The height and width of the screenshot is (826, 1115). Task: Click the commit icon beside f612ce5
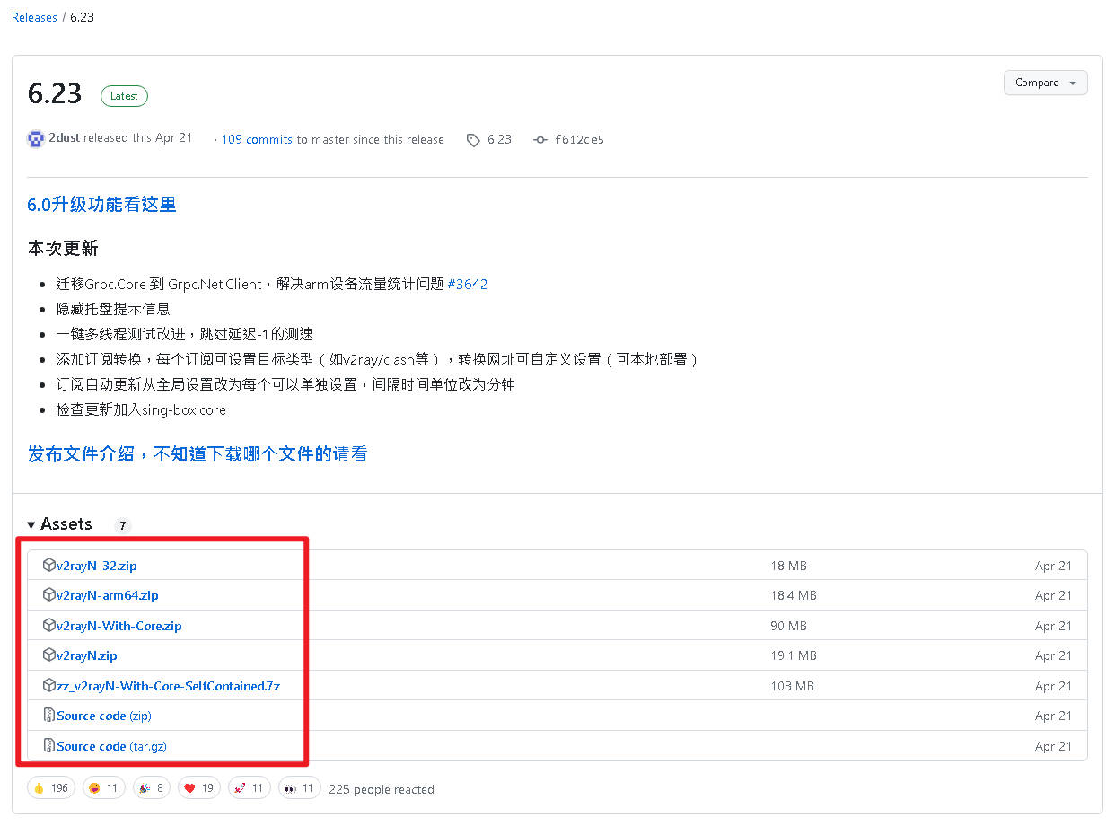(540, 140)
